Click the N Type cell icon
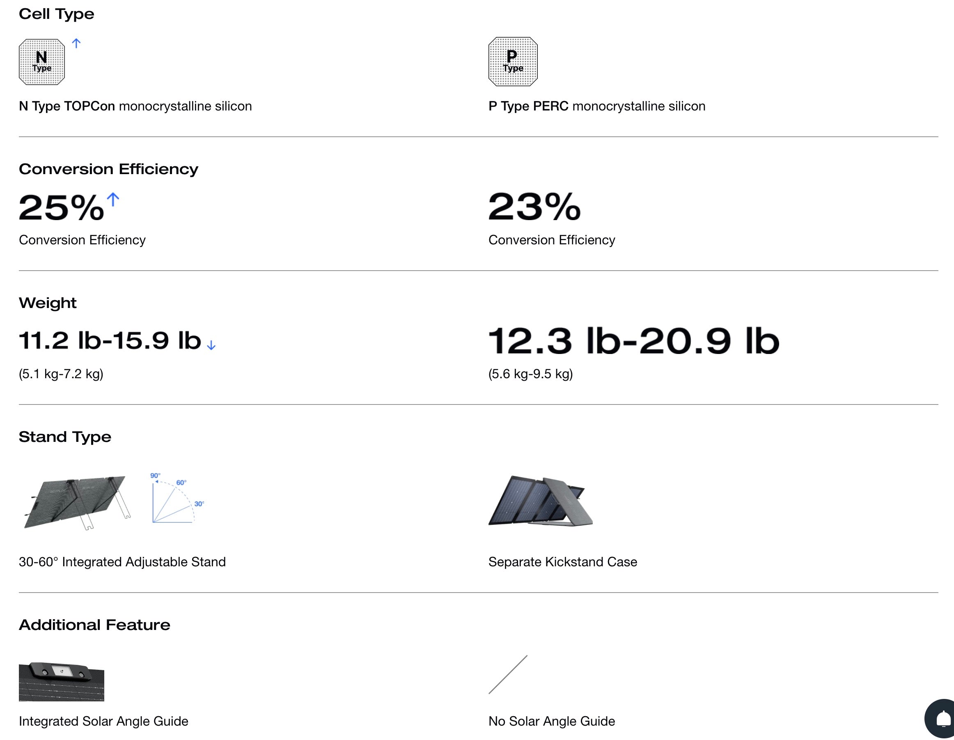Viewport: 954px width, 740px height. tap(42, 62)
